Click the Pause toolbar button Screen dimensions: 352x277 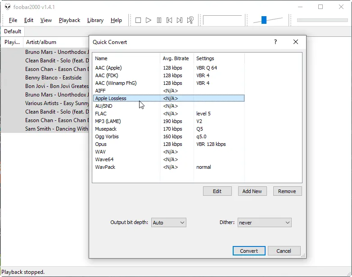[x=159, y=20]
